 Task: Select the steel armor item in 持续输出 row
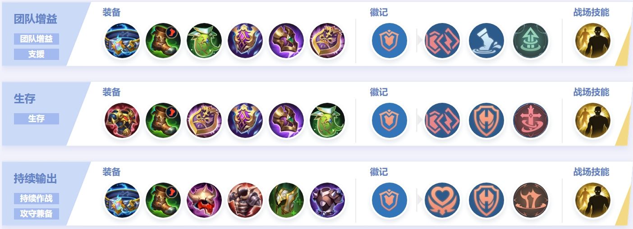(245, 201)
